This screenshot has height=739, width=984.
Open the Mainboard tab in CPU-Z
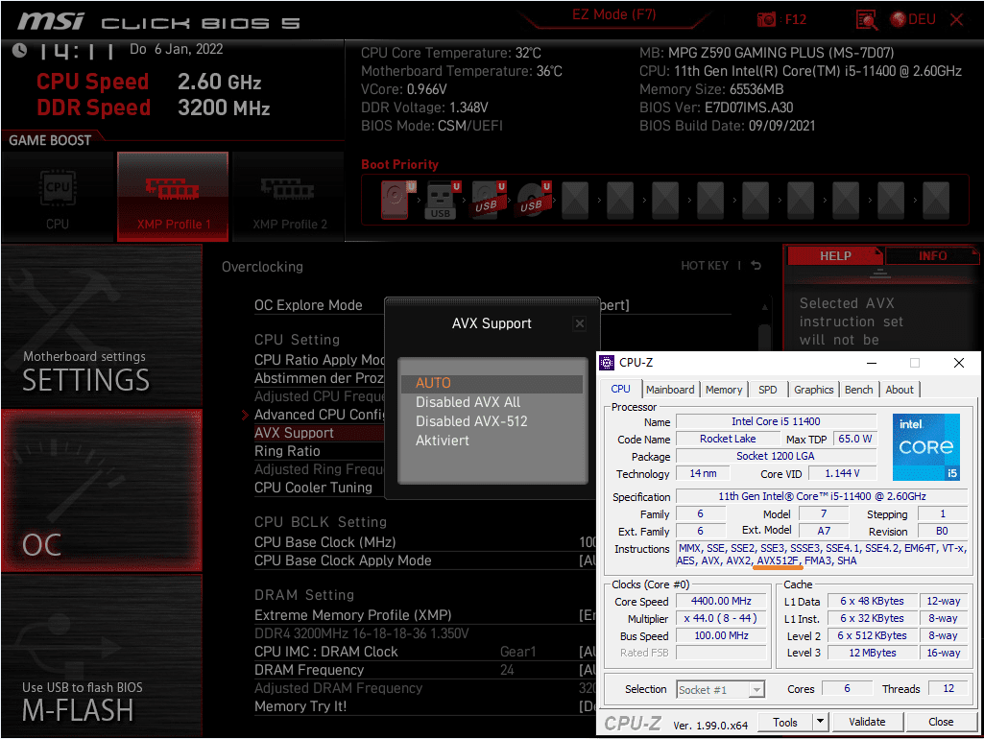tap(669, 390)
